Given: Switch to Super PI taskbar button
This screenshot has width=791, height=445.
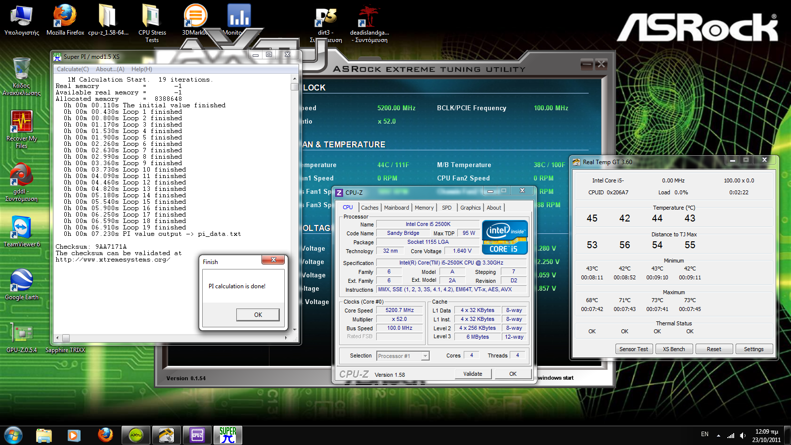Looking at the screenshot, I should tap(228, 435).
